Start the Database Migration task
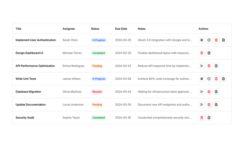Viewport: 244px width, 148px height. click(202, 92)
